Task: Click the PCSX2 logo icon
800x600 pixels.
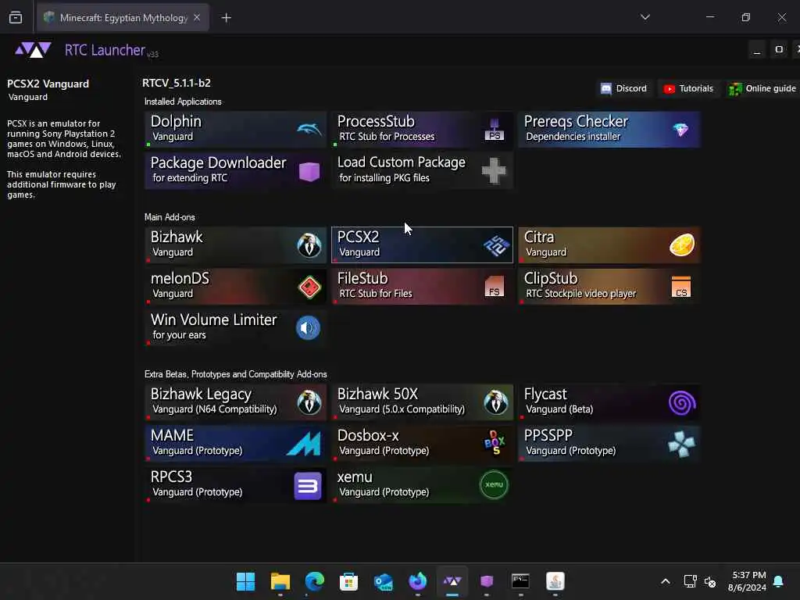Action: point(496,245)
